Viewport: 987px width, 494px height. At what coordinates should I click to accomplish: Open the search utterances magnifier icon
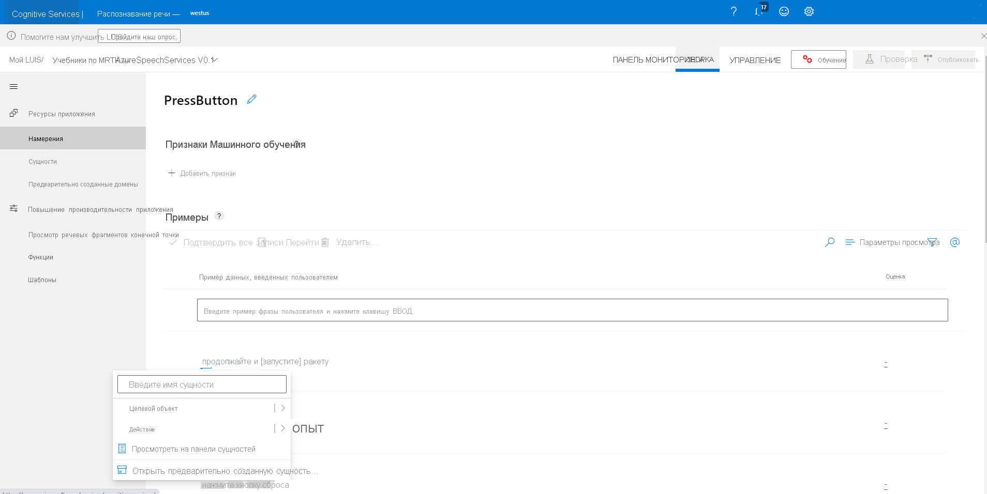pyautogui.click(x=830, y=242)
